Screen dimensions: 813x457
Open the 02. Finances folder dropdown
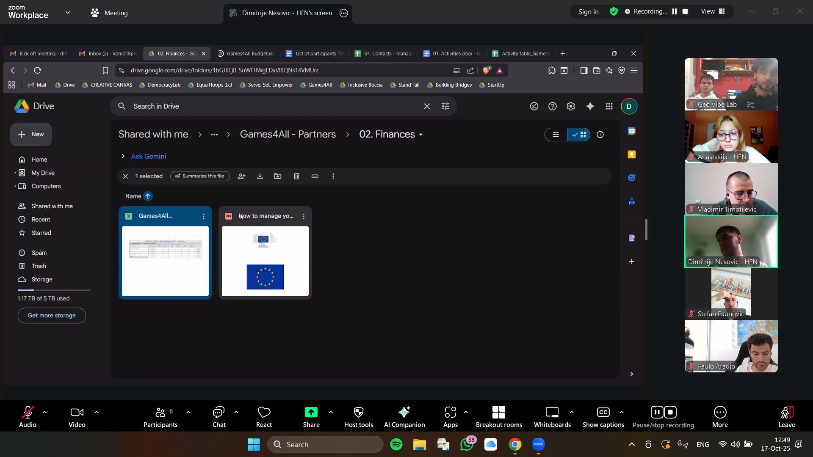(x=421, y=135)
